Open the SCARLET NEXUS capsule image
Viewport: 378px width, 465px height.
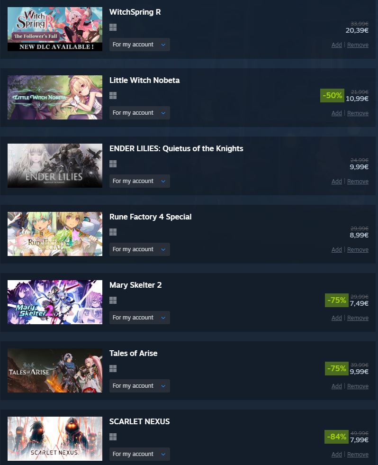click(x=55, y=438)
